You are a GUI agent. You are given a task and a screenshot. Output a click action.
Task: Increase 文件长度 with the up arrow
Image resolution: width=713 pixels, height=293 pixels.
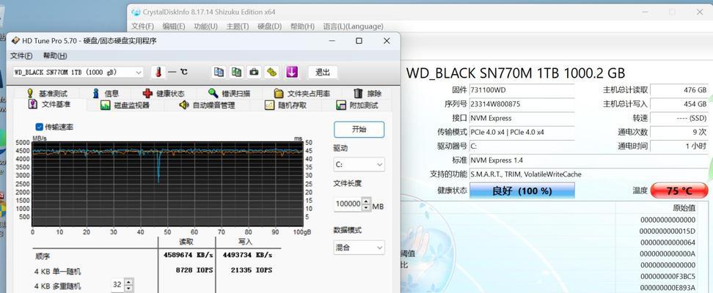367,201
